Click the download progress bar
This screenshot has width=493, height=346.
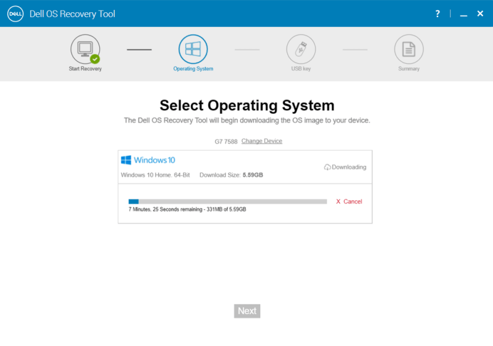point(227,201)
